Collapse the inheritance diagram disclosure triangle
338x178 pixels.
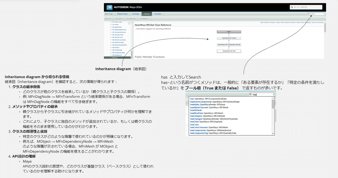(135, 29)
